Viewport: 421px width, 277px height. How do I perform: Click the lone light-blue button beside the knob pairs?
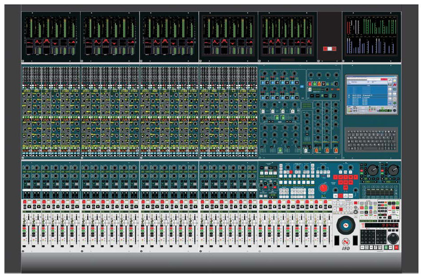coord(302,86)
